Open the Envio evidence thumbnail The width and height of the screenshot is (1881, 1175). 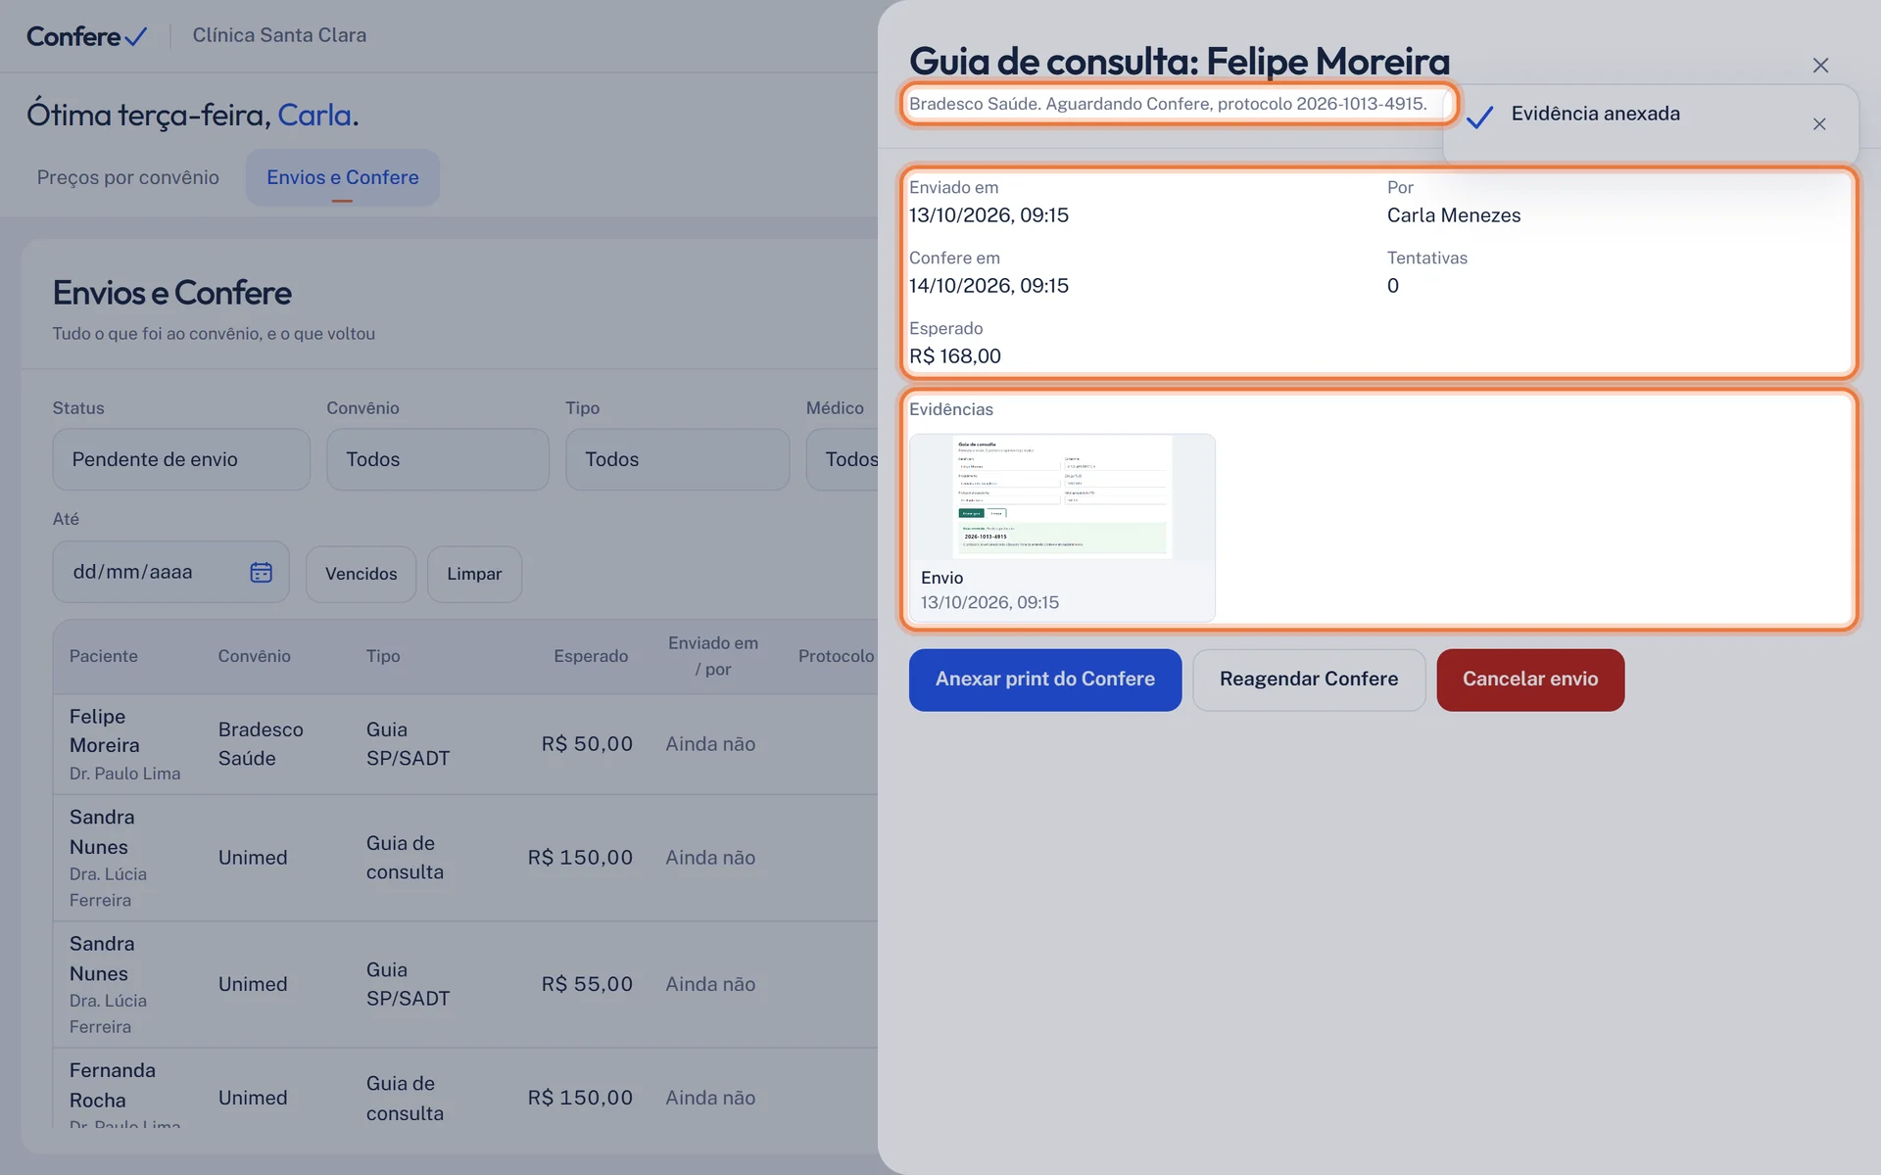pos(1062,527)
